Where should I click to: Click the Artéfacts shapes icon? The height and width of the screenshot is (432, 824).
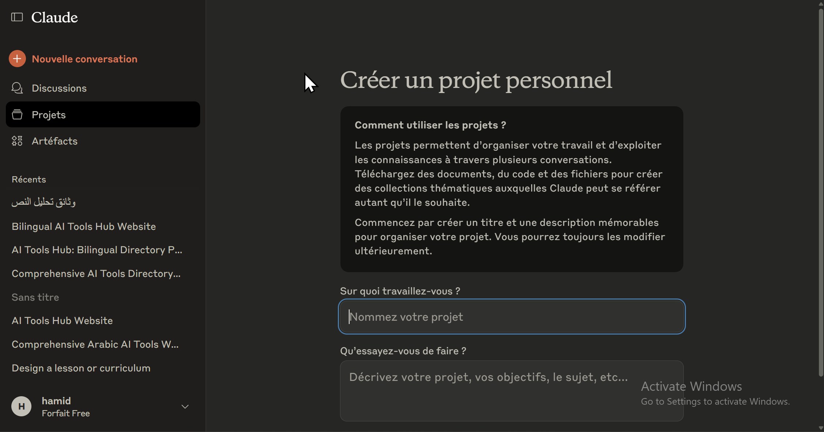coord(17,141)
